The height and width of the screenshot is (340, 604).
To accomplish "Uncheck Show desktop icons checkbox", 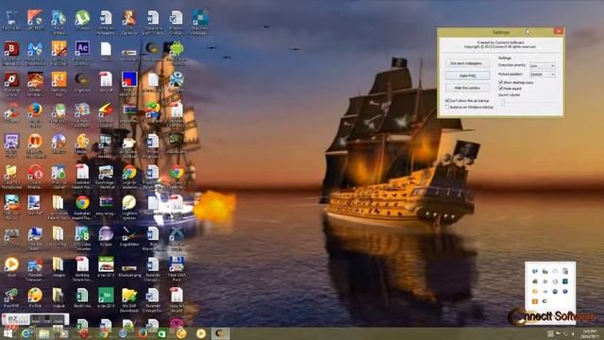I will 501,82.
